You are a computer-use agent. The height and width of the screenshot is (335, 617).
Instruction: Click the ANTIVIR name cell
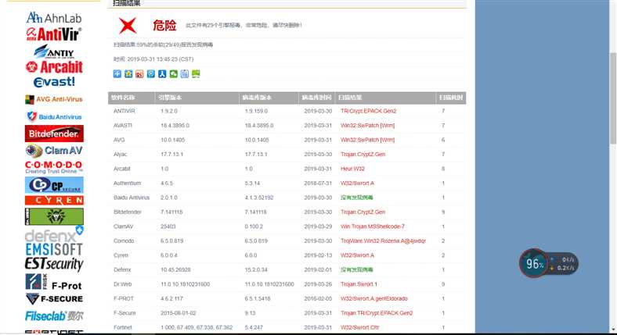pyautogui.click(x=124, y=111)
